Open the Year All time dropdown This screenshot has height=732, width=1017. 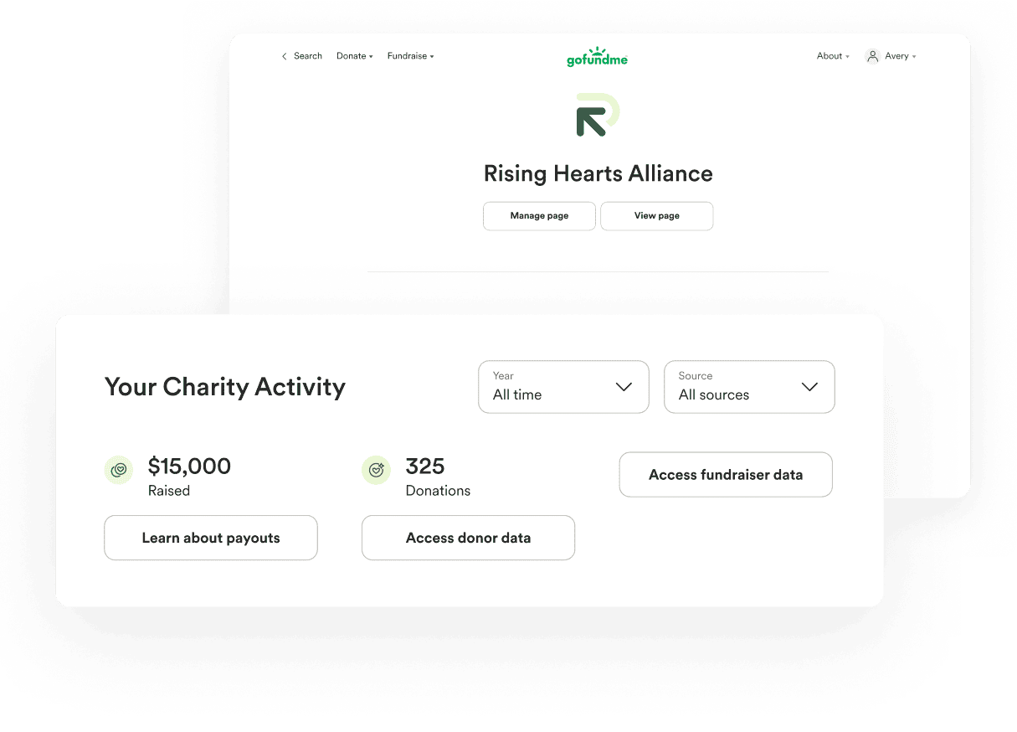[x=563, y=387]
